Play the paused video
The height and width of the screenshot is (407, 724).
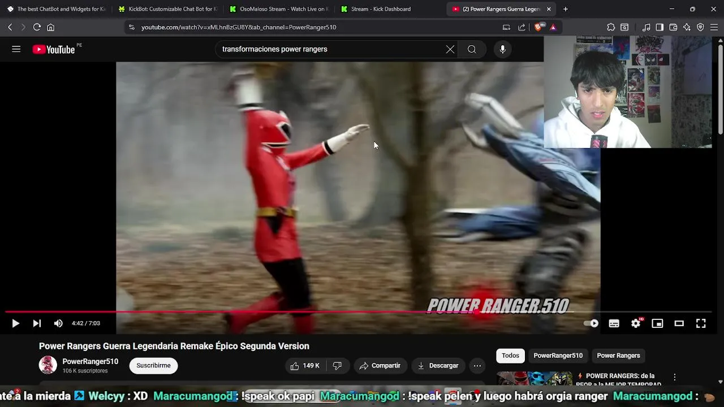15,323
